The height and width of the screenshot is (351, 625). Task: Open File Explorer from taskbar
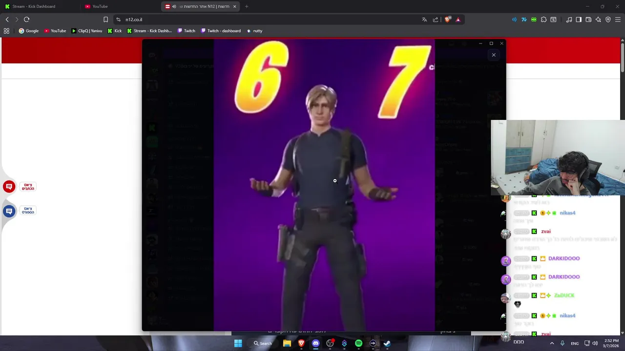(287, 343)
